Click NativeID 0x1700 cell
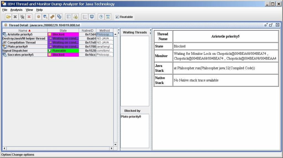 (x=88, y=47)
